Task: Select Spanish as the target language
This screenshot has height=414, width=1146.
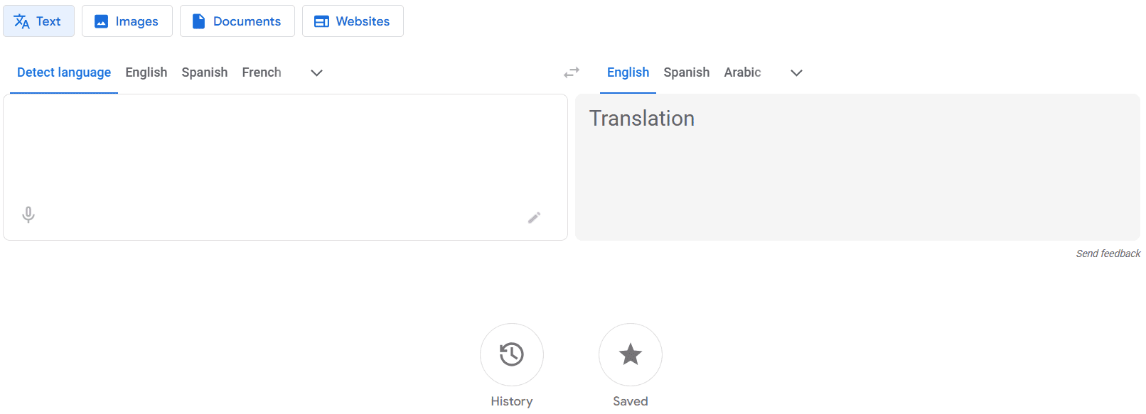Action: pyautogui.click(x=686, y=72)
